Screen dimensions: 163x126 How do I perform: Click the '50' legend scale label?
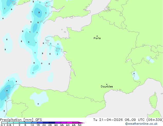79,125
